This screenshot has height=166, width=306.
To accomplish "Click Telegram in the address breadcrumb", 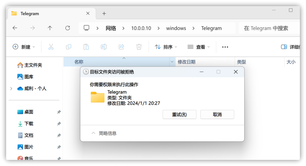I will pos(211,28).
